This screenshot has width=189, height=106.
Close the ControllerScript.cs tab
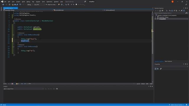[17, 8]
